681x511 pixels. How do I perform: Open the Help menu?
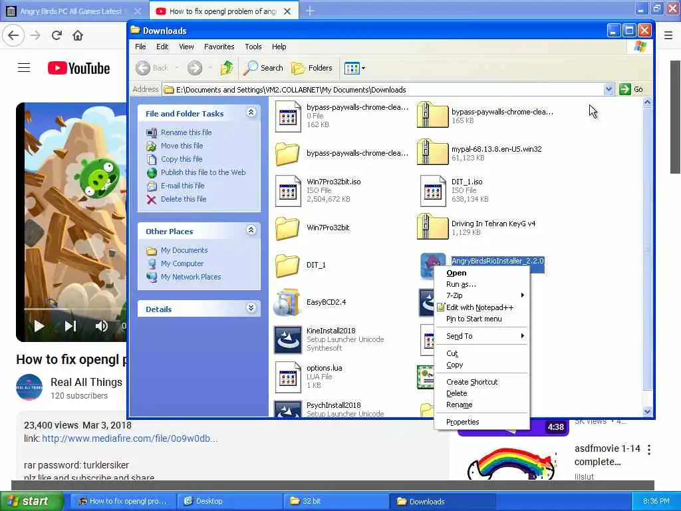click(279, 47)
